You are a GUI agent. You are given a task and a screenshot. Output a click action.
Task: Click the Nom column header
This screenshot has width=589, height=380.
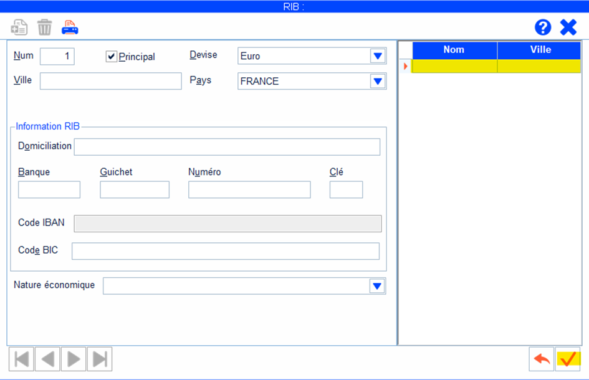point(454,50)
